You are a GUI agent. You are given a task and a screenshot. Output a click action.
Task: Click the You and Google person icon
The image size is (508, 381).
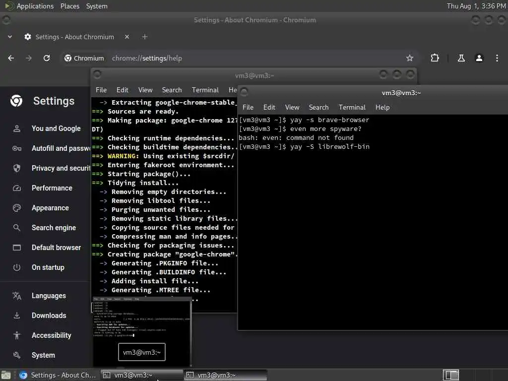17,128
